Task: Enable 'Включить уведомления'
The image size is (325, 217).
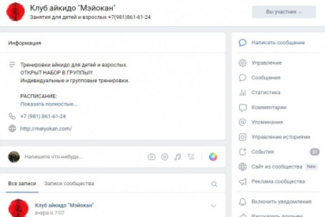Action: [x=282, y=202]
